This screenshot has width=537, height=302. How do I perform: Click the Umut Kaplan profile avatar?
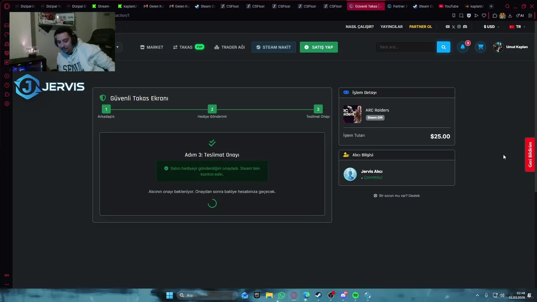pyautogui.click(x=498, y=47)
